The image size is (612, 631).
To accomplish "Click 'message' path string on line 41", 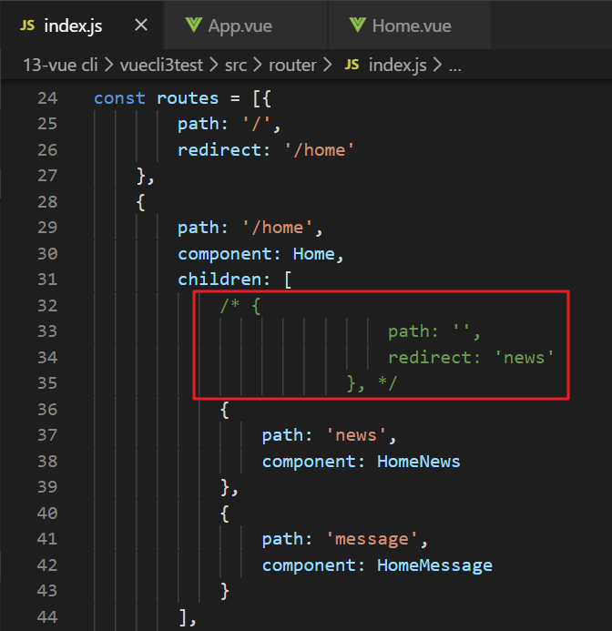I will pyautogui.click(x=372, y=539).
